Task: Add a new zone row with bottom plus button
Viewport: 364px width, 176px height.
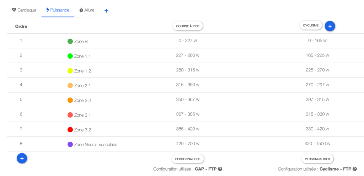Action: point(22,158)
